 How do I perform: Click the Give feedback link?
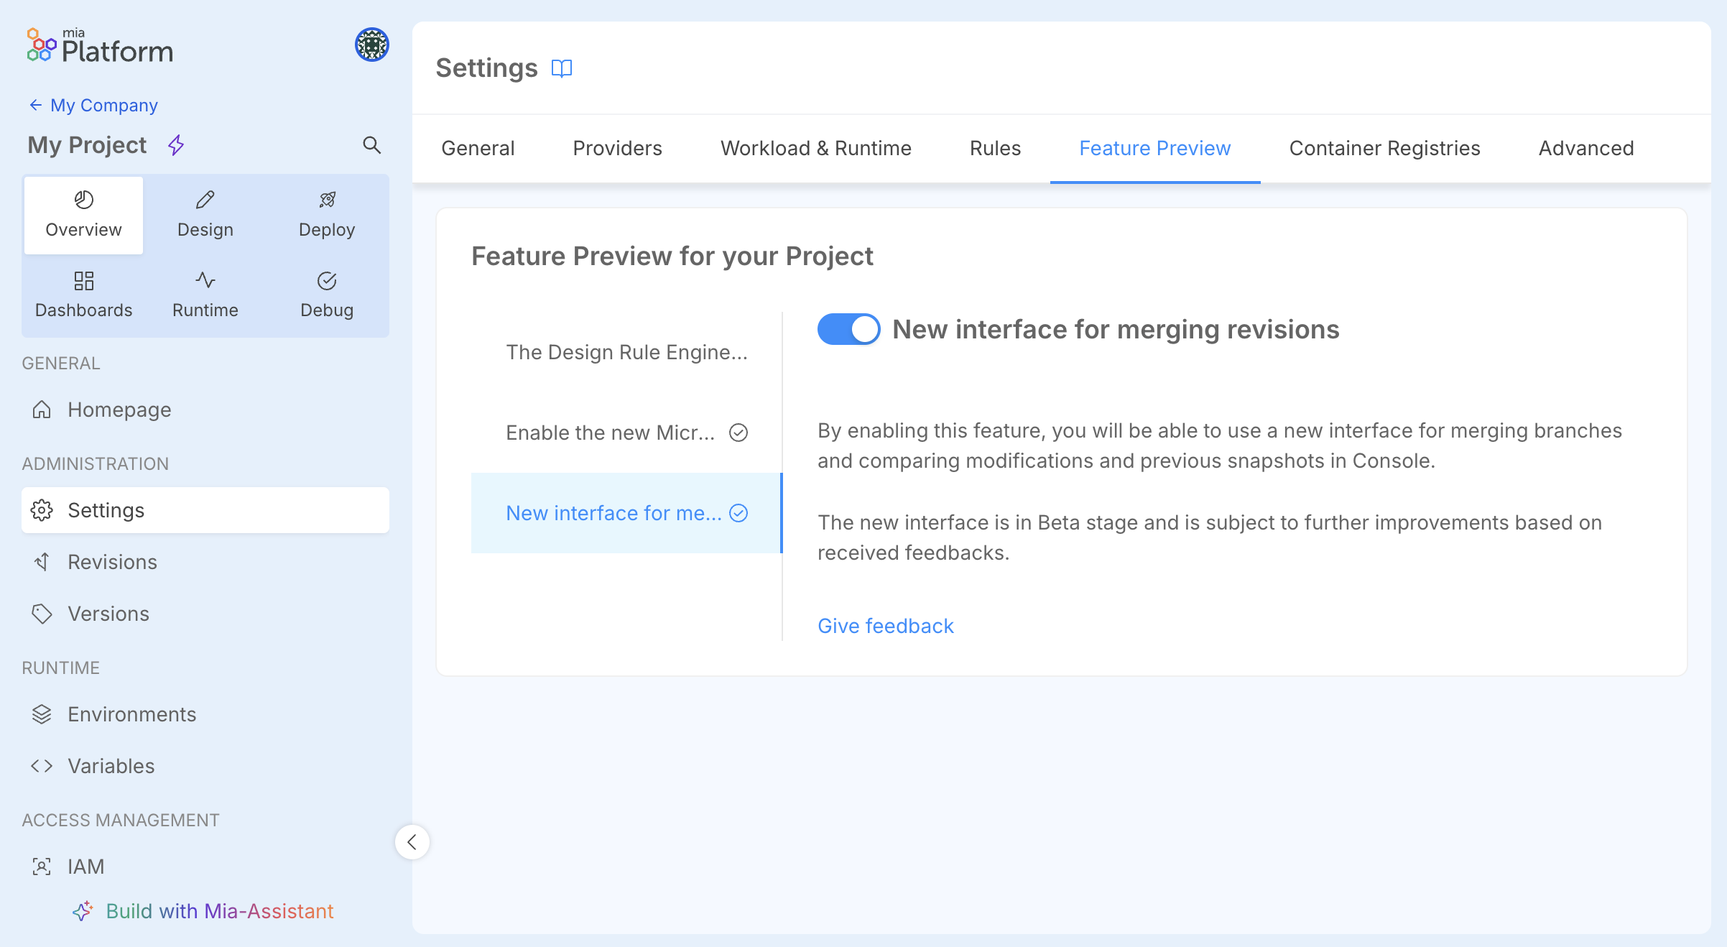click(x=885, y=625)
